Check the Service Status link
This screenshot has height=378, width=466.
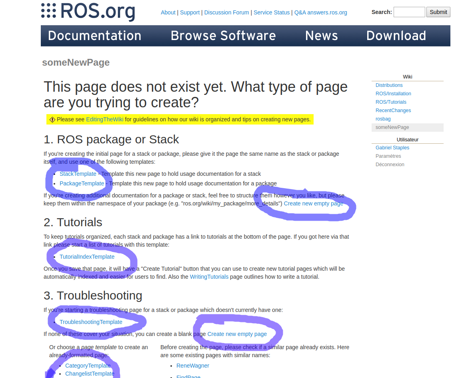tap(272, 12)
